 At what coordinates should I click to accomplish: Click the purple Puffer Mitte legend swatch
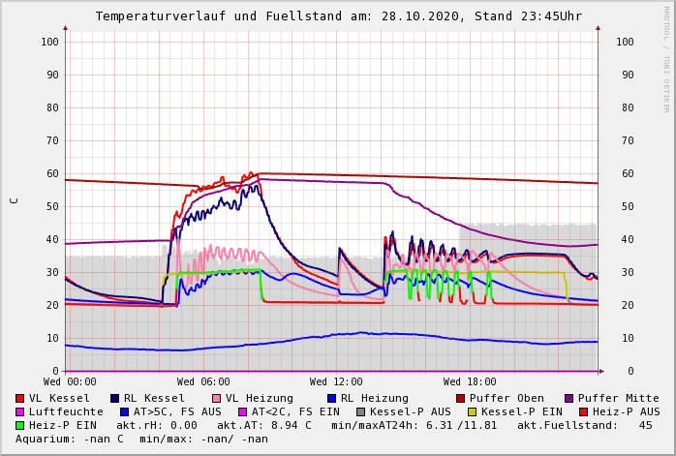click(x=568, y=399)
